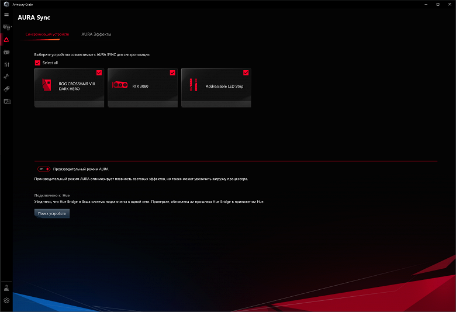456x312 pixels.
Task: Click the Подключено к: Hue text
Action: coord(52,195)
